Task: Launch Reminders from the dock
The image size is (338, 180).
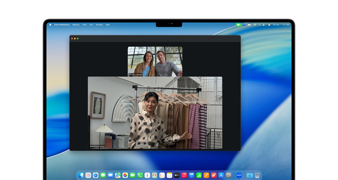Action: [x=162, y=175]
